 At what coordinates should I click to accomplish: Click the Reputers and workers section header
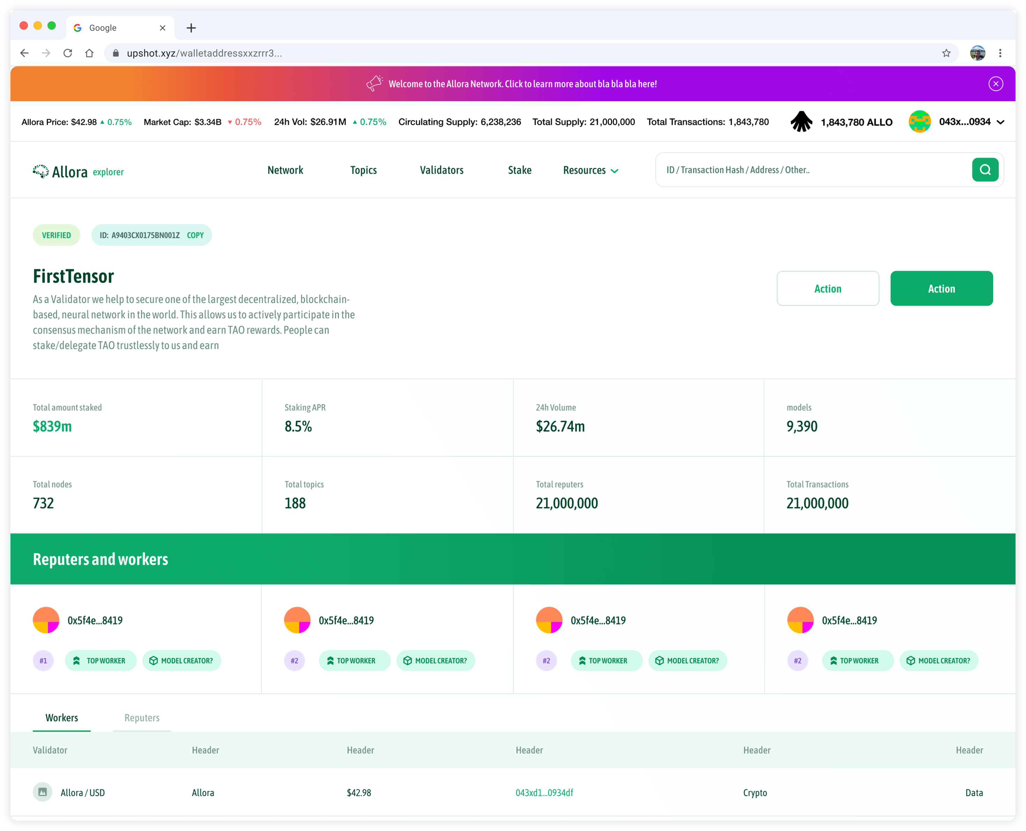point(101,559)
